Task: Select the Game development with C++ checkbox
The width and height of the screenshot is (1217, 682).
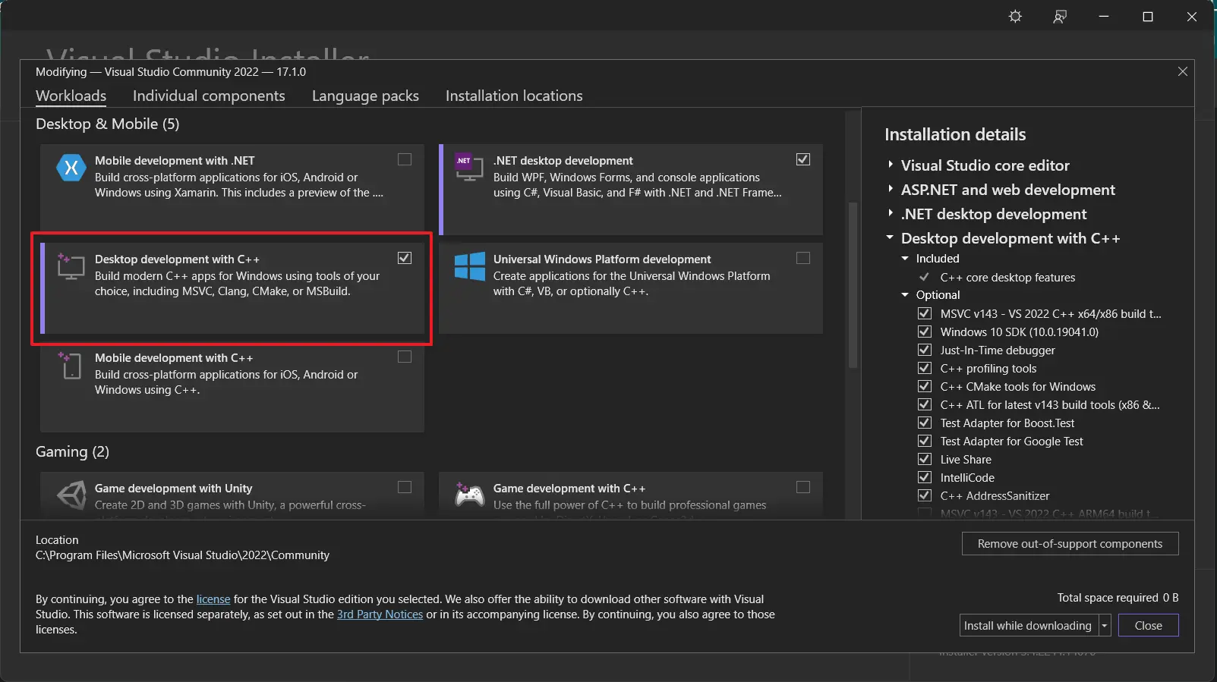Action: (x=803, y=487)
